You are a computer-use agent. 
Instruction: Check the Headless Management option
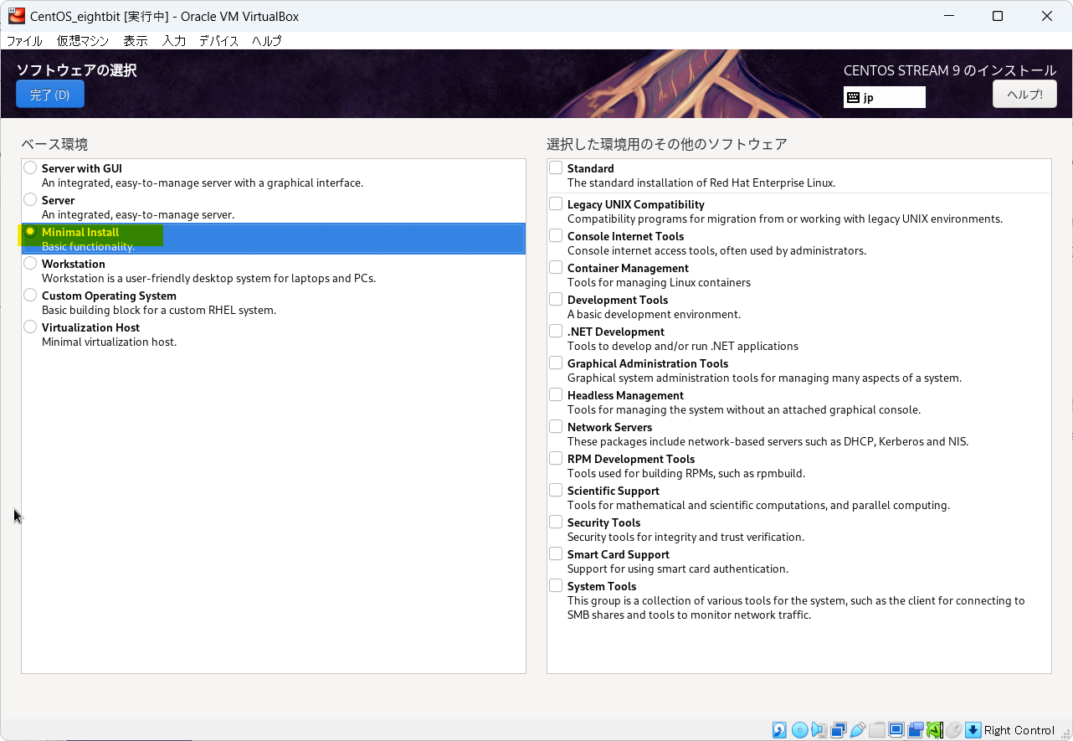556,394
